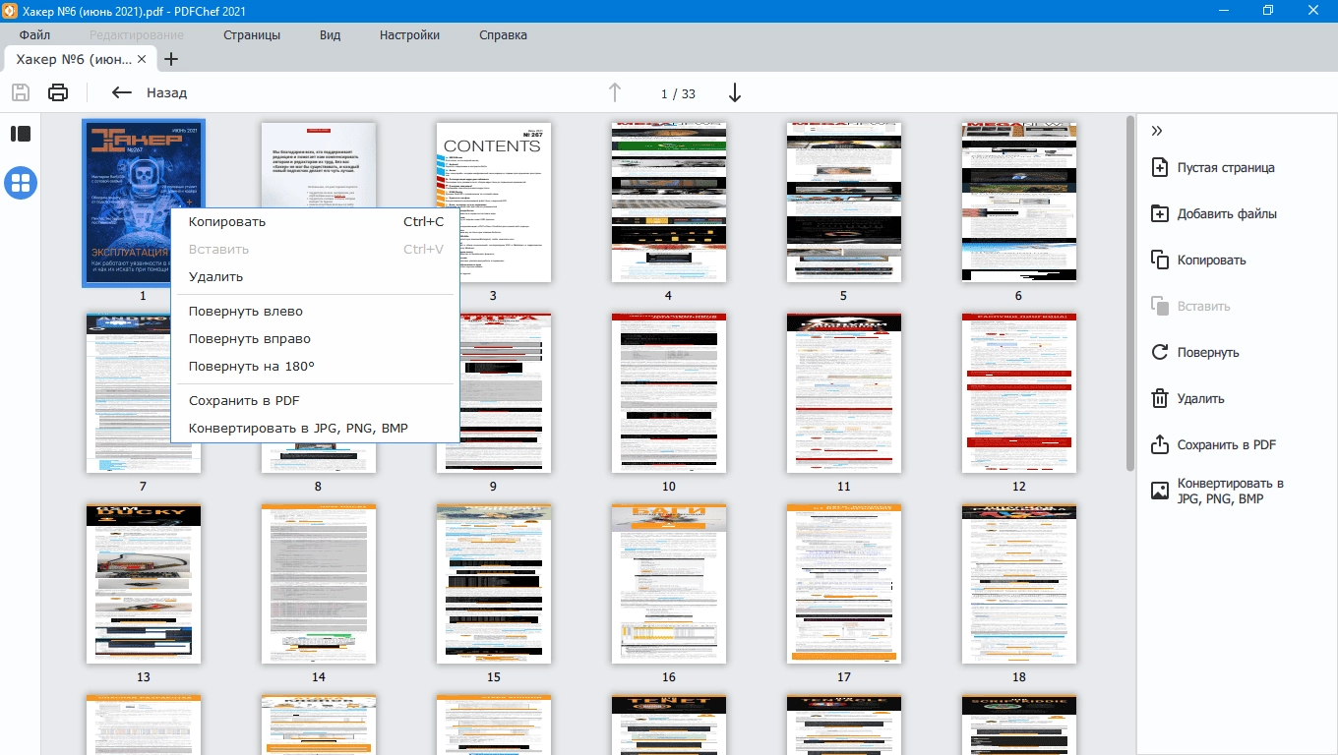This screenshot has width=1338, height=755.
Task: Go to next page with down arrow
Action: [735, 92]
